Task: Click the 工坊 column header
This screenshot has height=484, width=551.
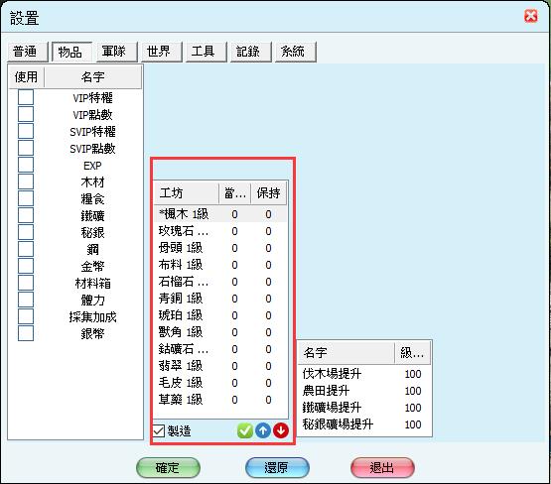Action: click(187, 193)
